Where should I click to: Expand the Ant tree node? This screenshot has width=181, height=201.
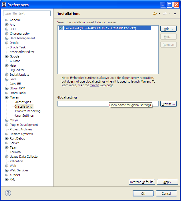pyautogui.click(x=7, y=24)
